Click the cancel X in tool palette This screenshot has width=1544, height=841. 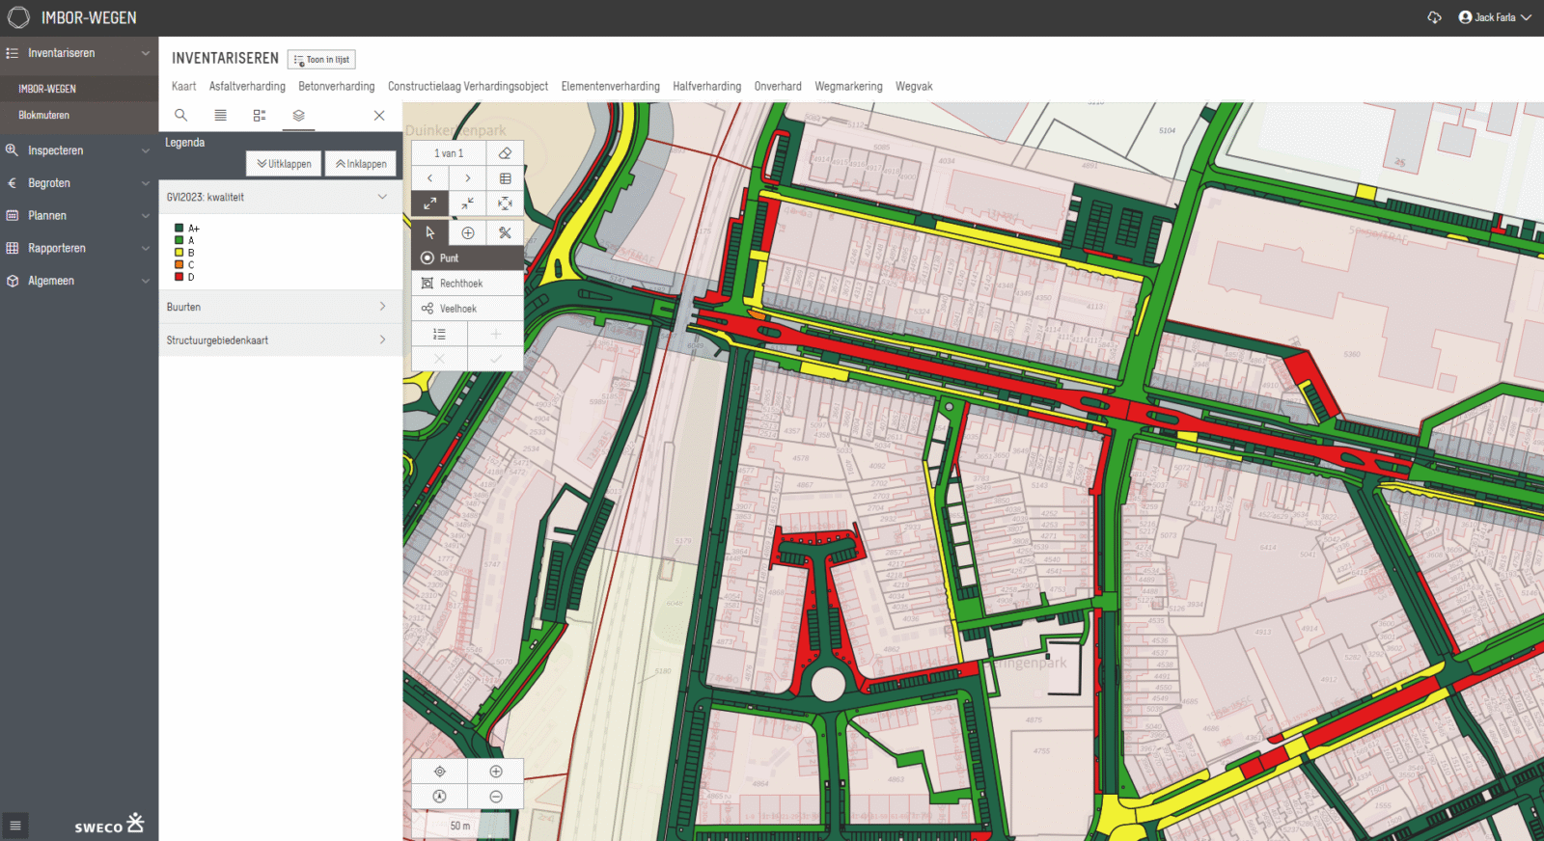click(x=439, y=359)
